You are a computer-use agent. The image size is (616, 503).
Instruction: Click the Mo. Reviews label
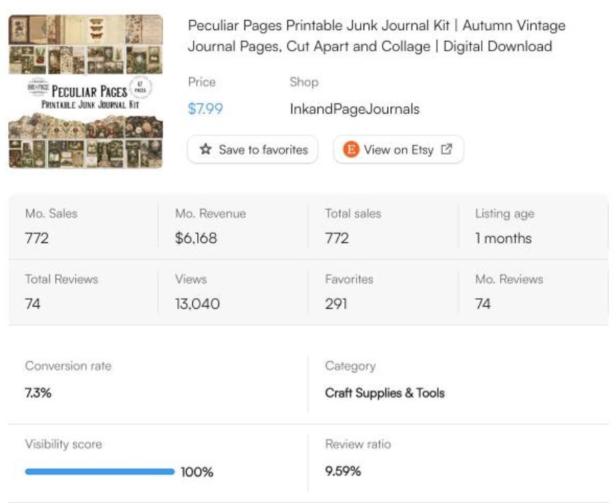tap(509, 279)
